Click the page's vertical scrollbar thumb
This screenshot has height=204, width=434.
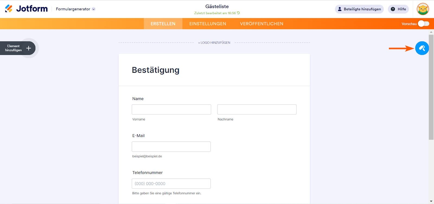point(431,87)
